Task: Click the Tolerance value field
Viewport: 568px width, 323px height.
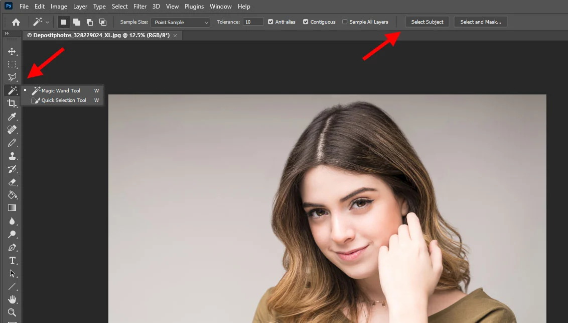Action: coord(253,22)
